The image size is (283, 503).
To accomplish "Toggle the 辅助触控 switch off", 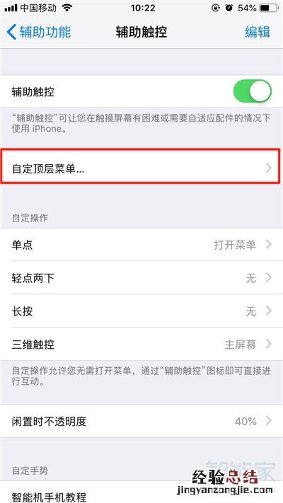I will (252, 91).
